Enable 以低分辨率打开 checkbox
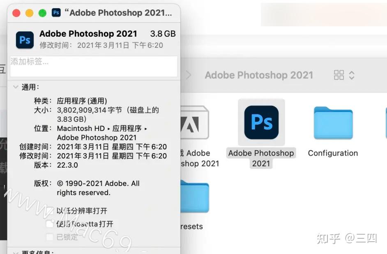387x254 pixels. [x=50, y=211]
